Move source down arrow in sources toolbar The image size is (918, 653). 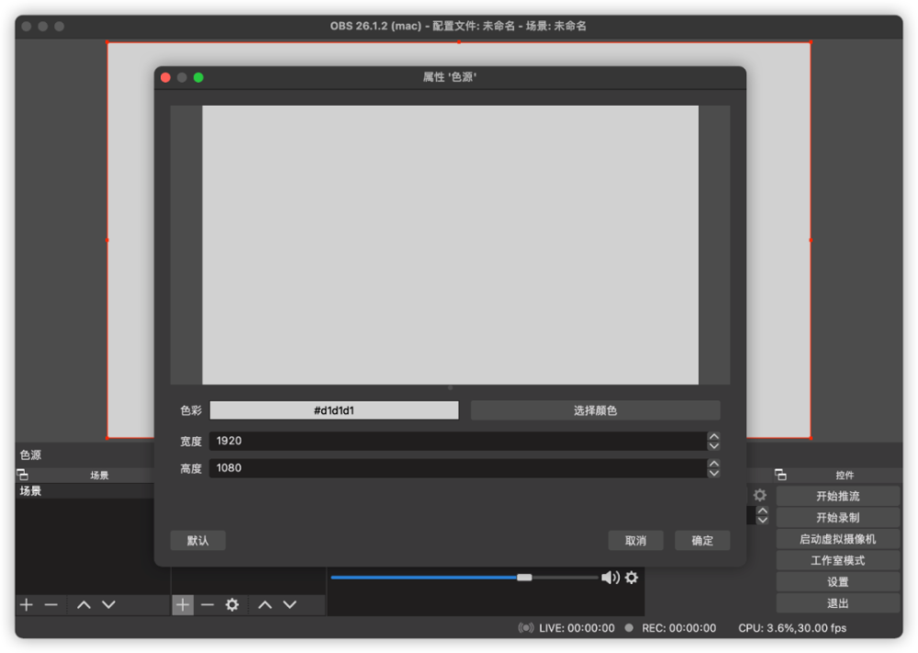point(290,604)
